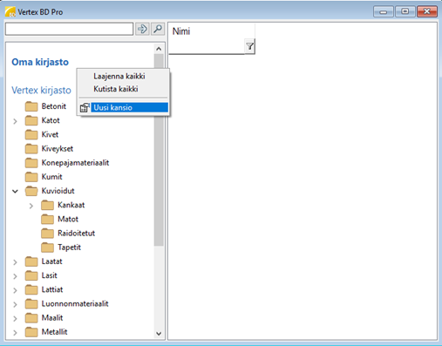Viewport: 442px width, 346px height.
Task: Click the library tree scrollbar thumb
Action: coord(159,150)
